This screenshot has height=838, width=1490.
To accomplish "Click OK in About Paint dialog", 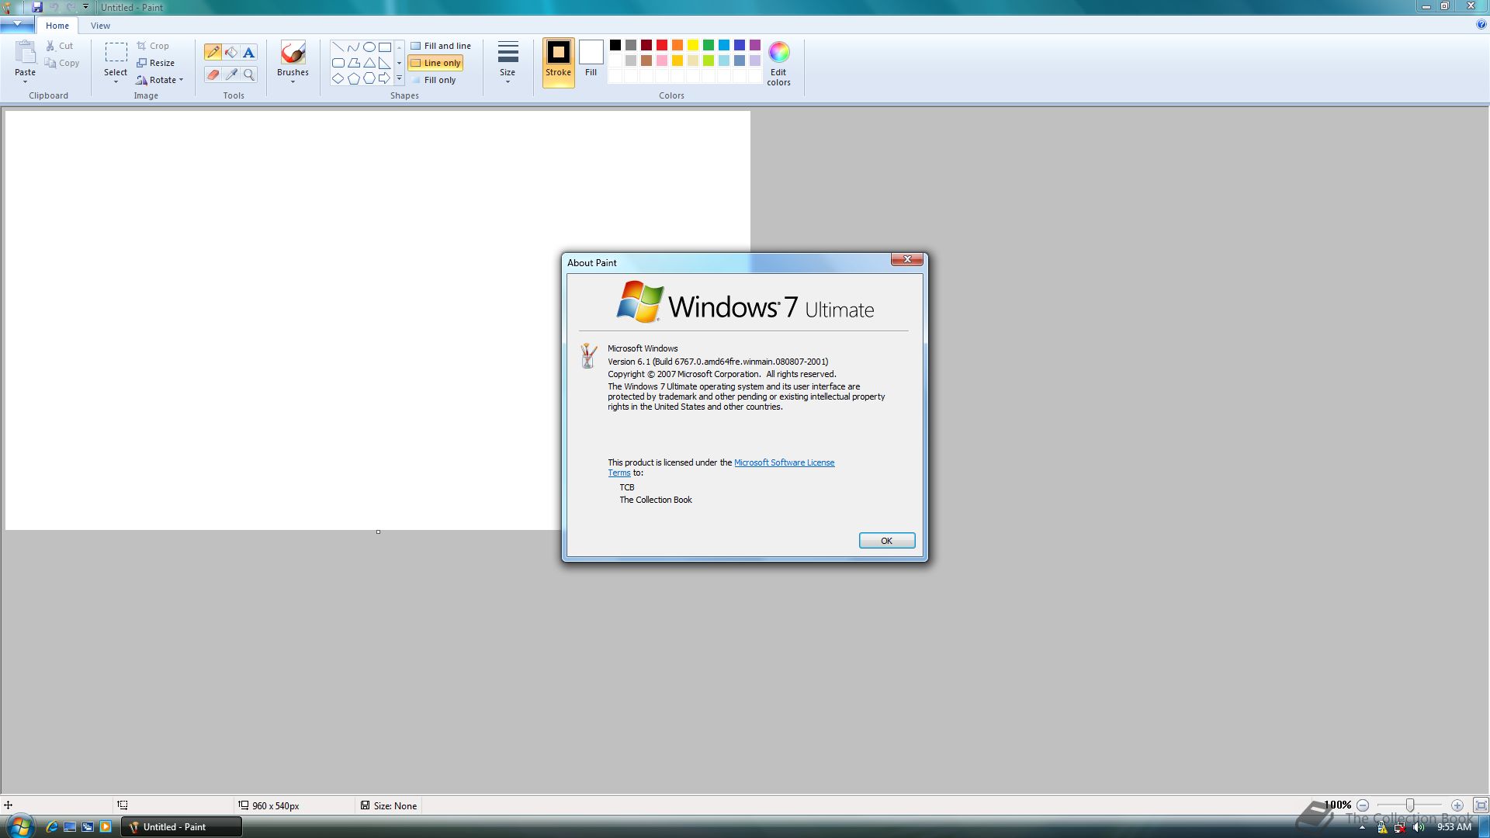I will 886,541.
